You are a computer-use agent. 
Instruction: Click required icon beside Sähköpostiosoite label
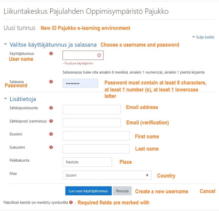51,108
